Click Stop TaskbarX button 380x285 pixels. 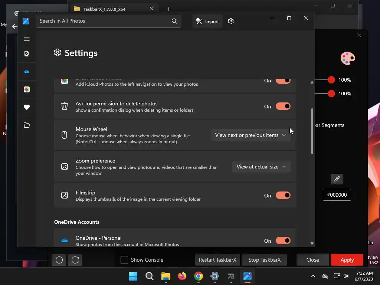(x=264, y=260)
